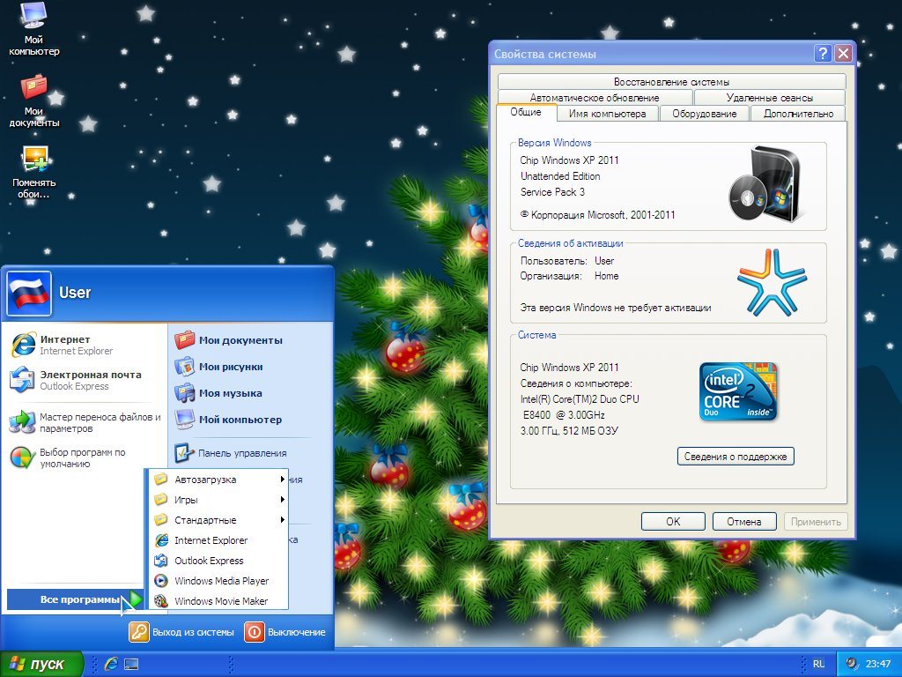Open the My Computer desktop icon
This screenshot has width=902, height=677.
pos(33,30)
